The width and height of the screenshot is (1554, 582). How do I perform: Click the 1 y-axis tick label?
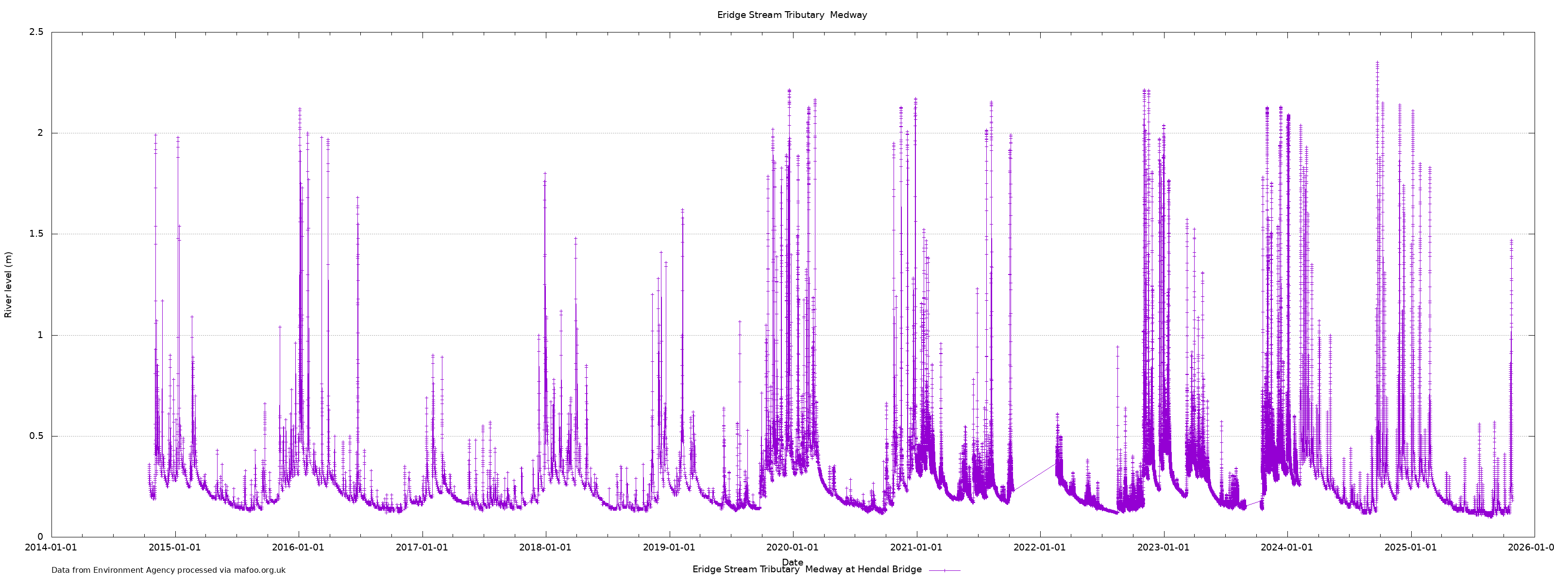pyautogui.click(x=40, y=335)
